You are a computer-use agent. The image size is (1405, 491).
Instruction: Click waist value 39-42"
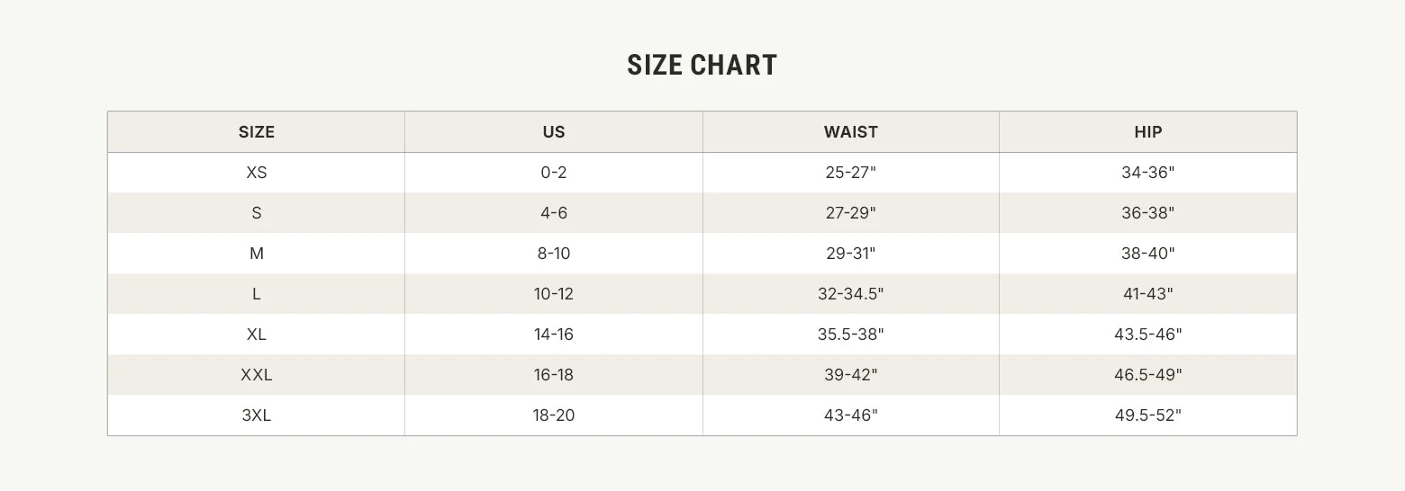[850, 375]
